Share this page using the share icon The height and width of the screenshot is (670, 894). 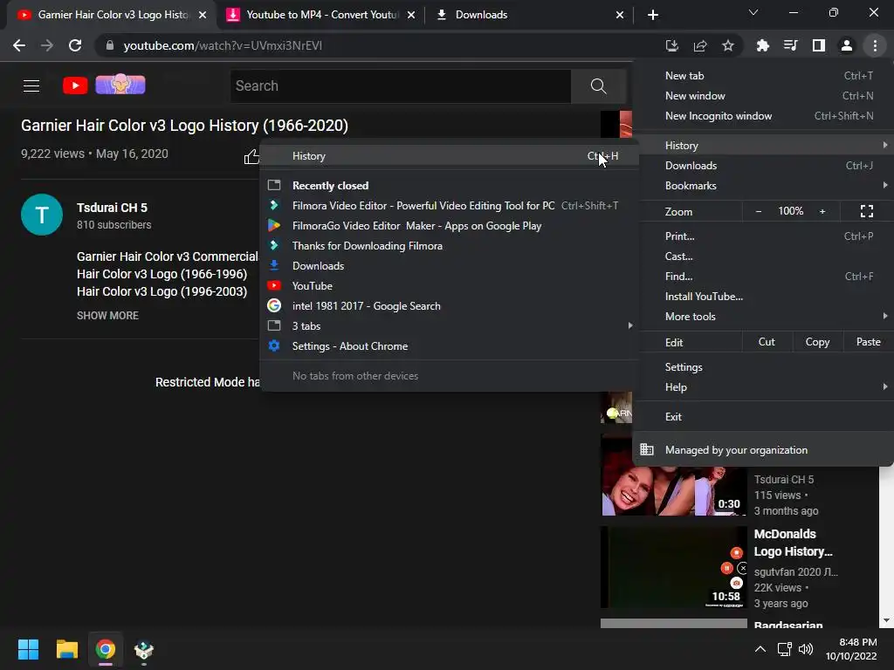pos(699,45)
